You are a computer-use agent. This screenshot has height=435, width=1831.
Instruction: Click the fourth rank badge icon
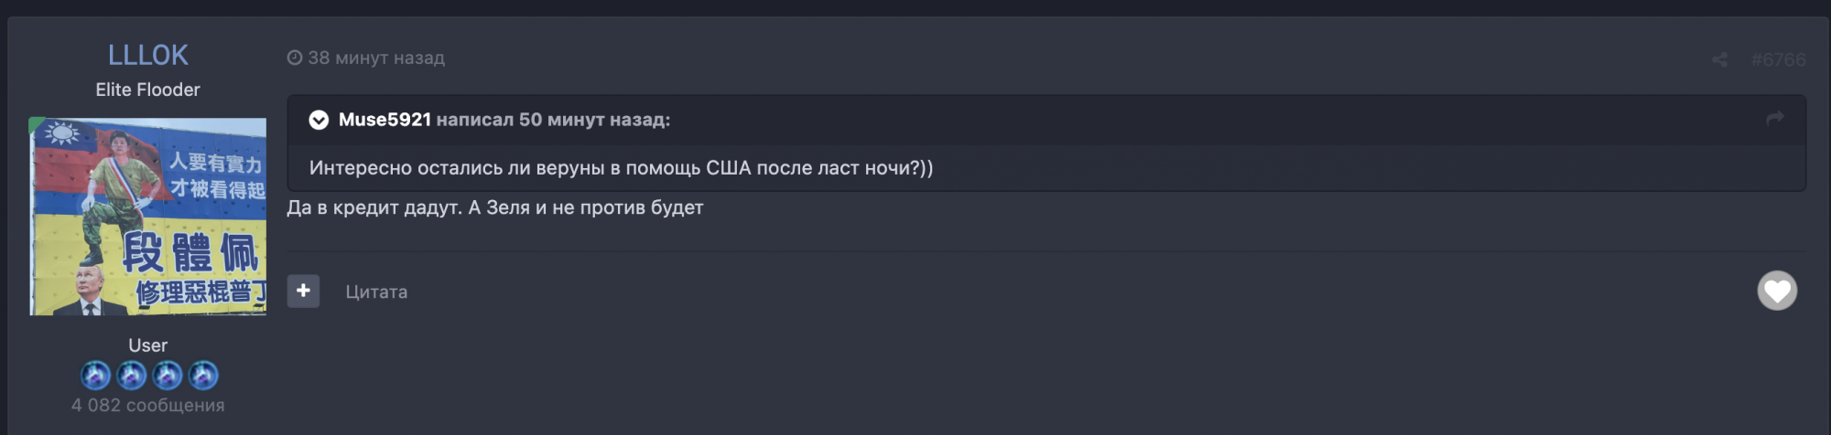(202, 375)
